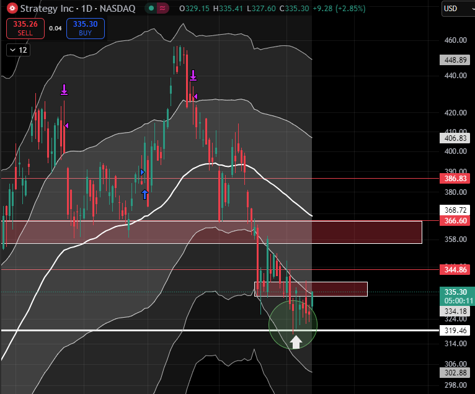
Task: Click the spread value 0.04
Action: (x=55, y=29)
